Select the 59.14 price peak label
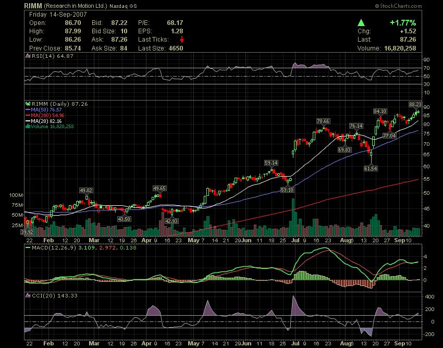 271,163
